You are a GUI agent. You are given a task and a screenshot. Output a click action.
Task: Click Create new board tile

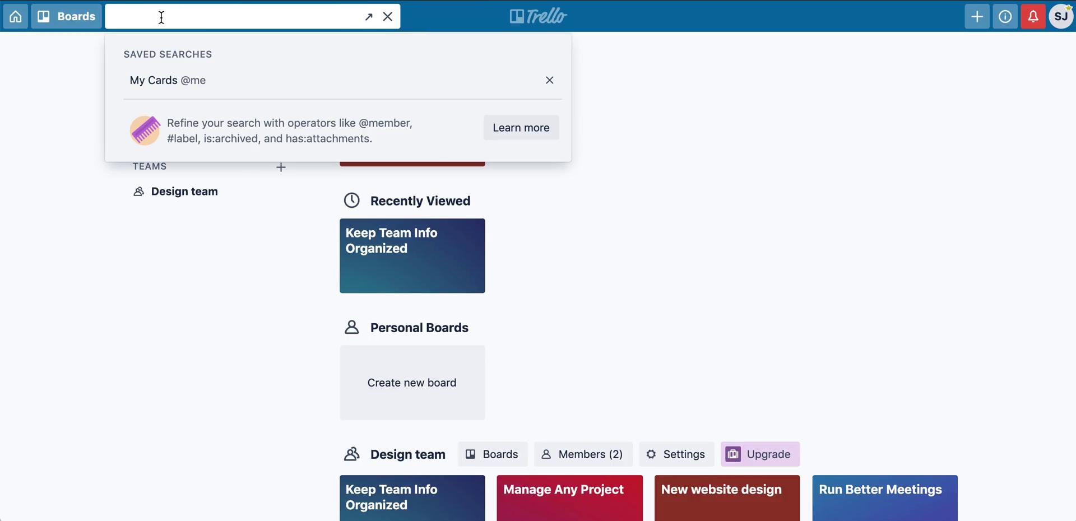[412, 383]
